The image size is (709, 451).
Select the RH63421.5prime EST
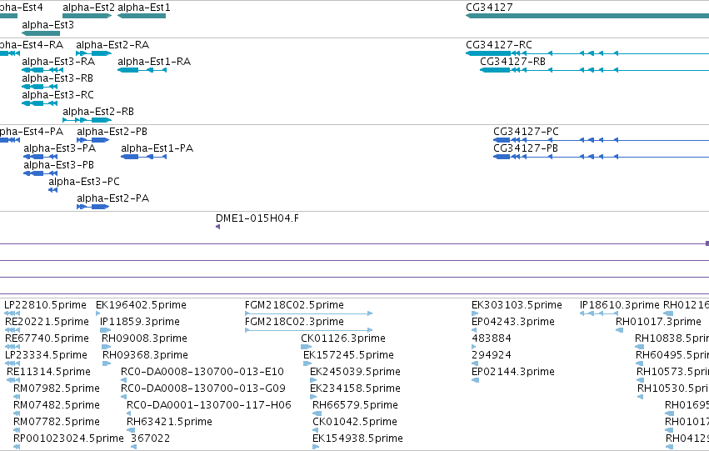pyautogui.click(x=131, y=431)
